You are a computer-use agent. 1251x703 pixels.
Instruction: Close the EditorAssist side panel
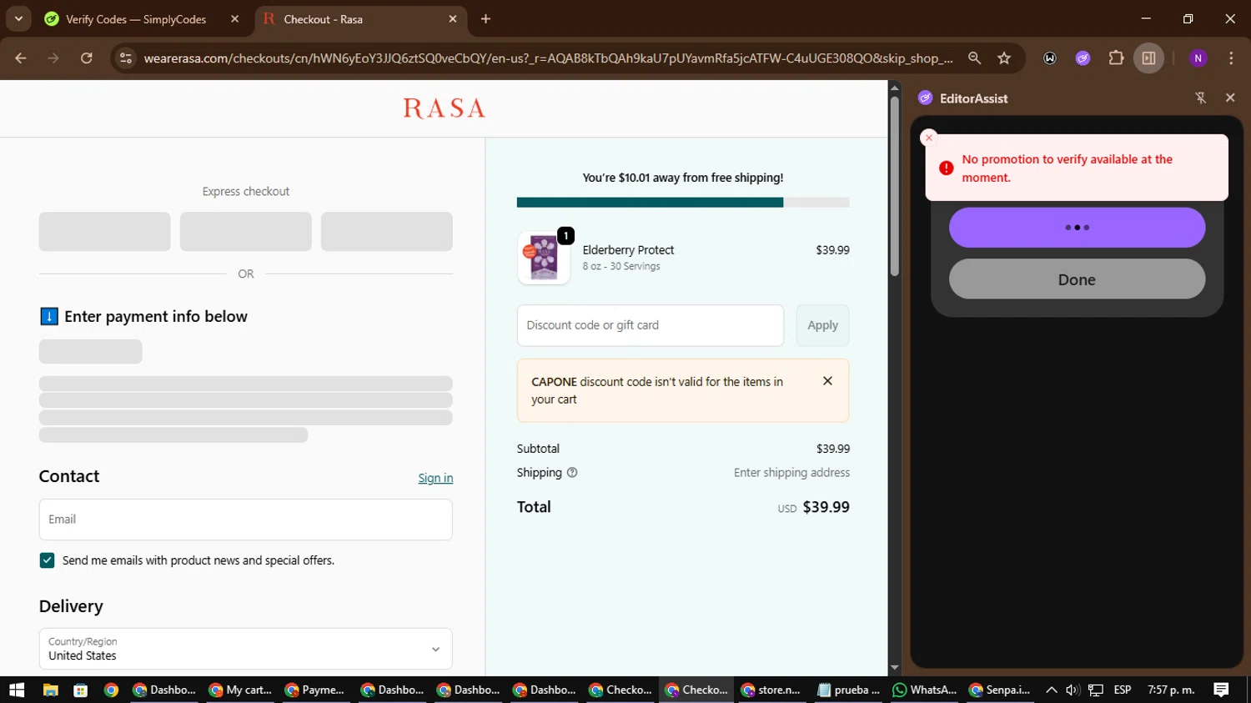pos(1230,98)
